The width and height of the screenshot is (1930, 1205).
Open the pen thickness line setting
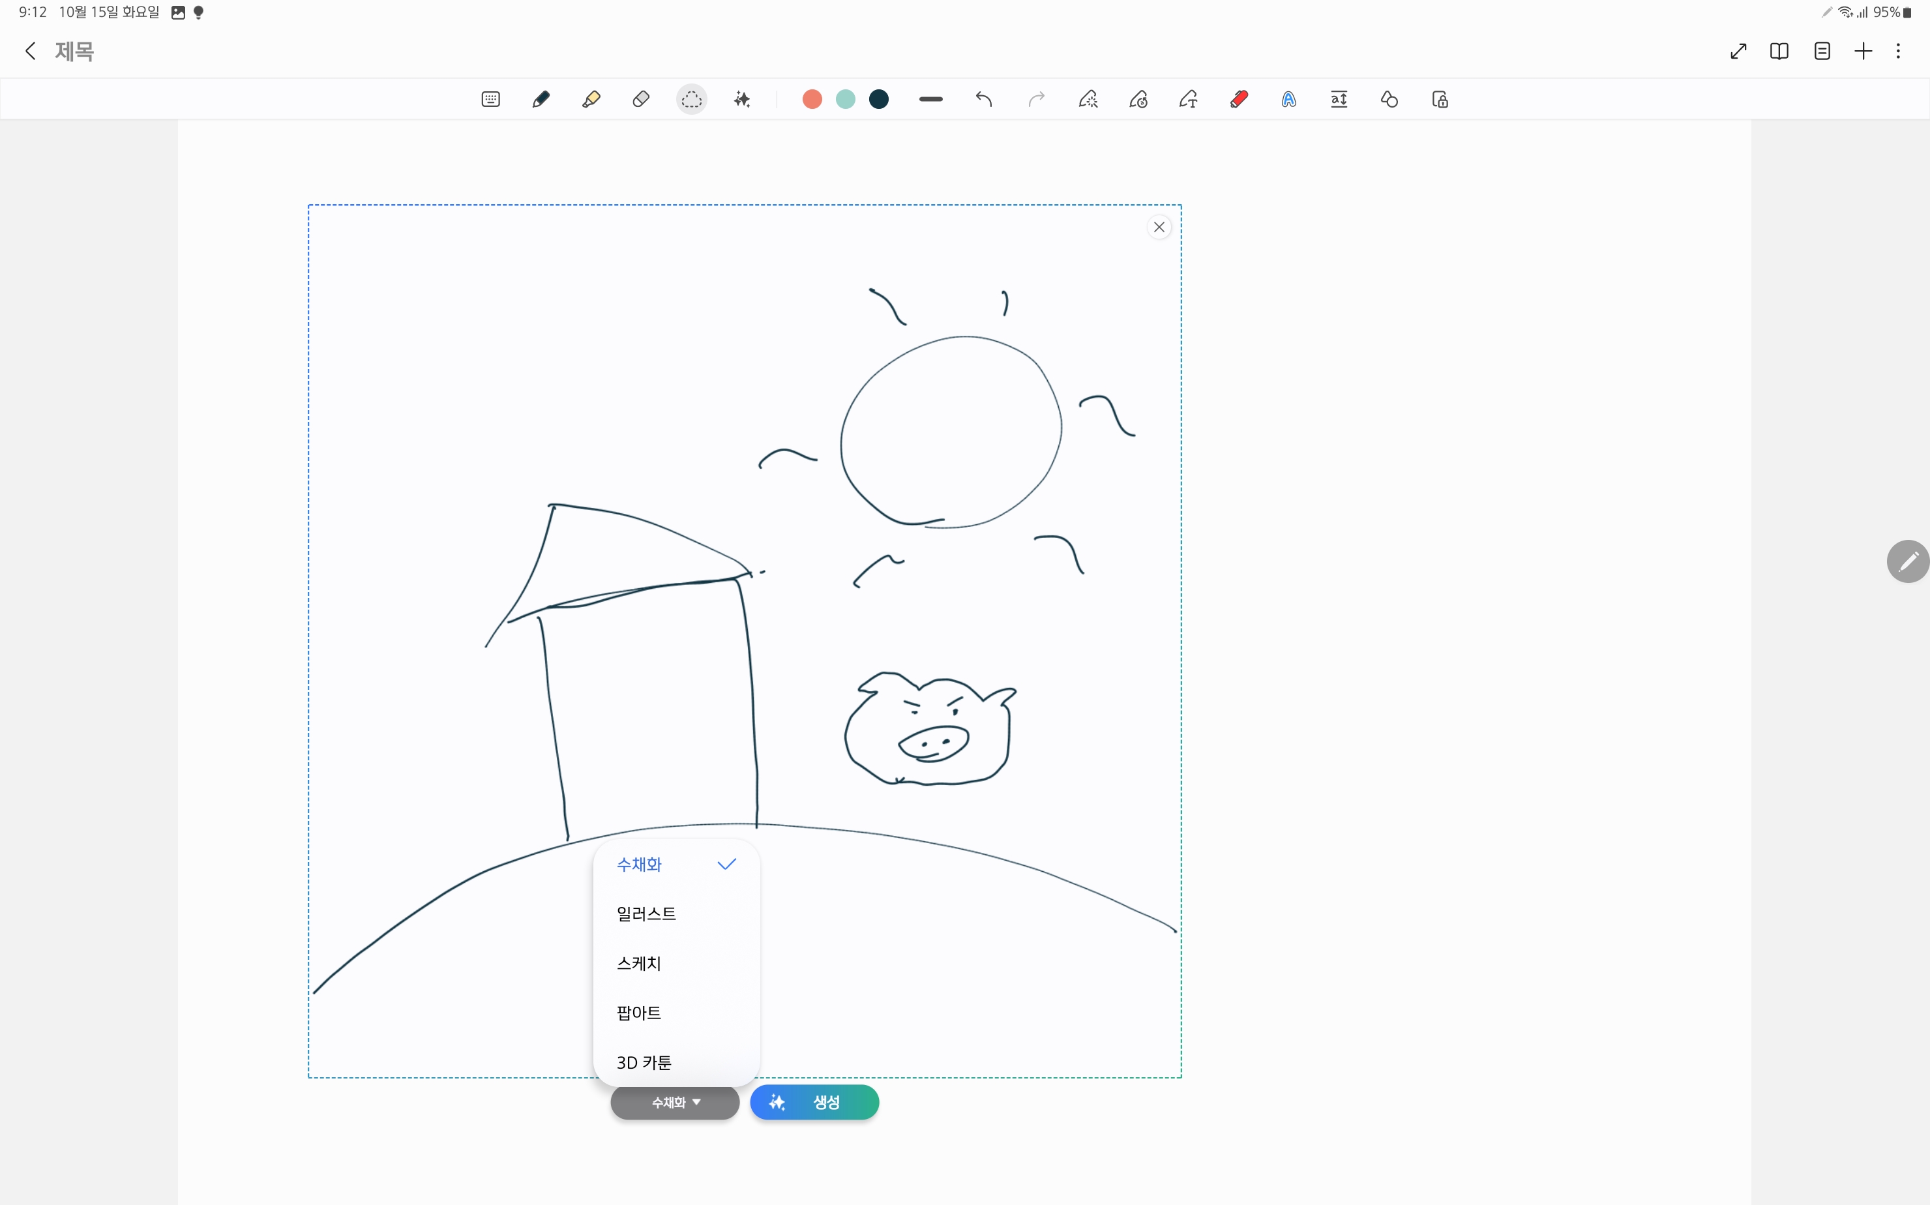(930, 100)
